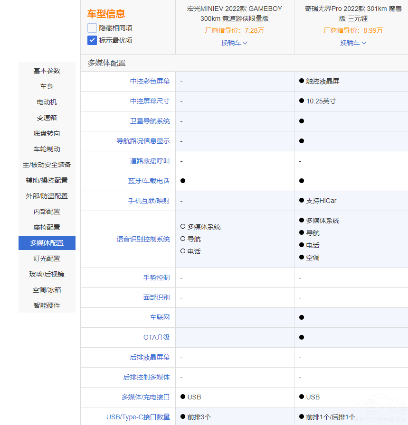This screenshot has height=425, width=408.
Task: Open the 奇瑞无界Pro 2022款 model title
Action: [353, 13]
